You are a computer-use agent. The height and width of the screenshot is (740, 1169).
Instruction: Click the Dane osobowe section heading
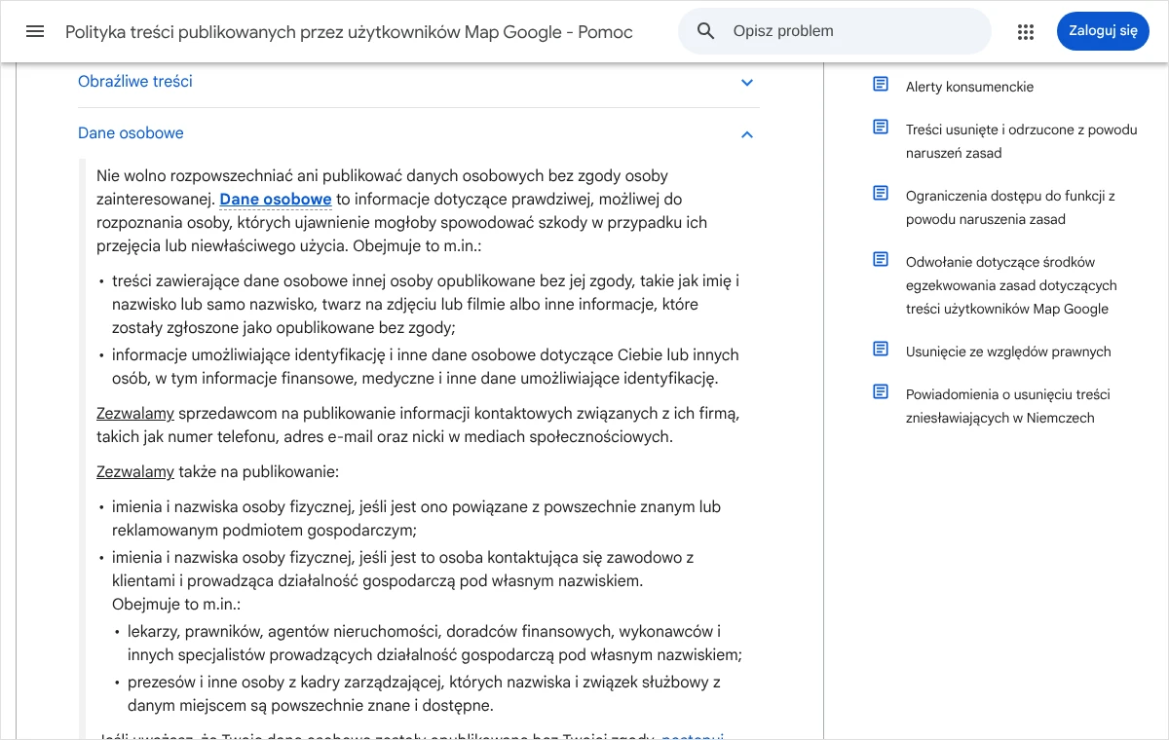pyautogui.click(x=131, y=133)
